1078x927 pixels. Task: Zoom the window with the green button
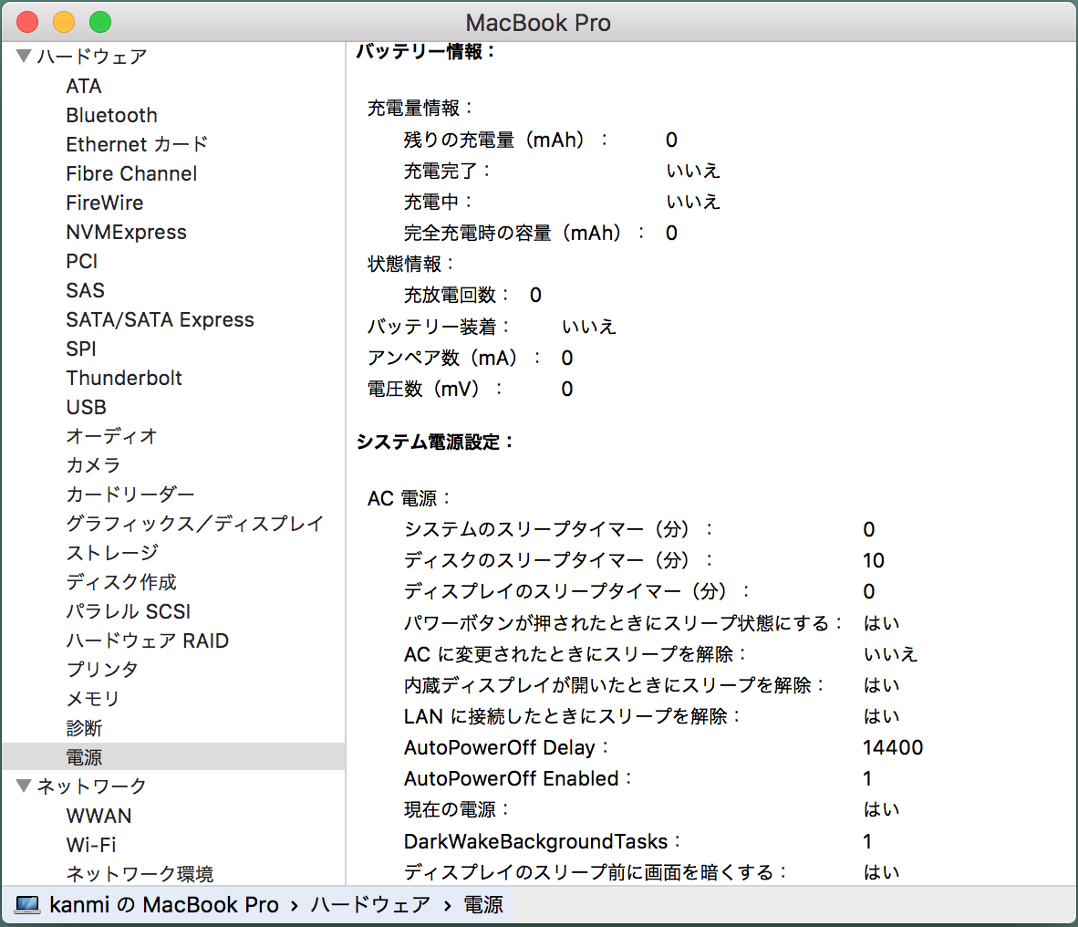100,22
